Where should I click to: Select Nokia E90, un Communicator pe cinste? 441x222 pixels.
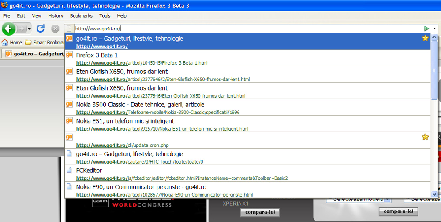247,190
